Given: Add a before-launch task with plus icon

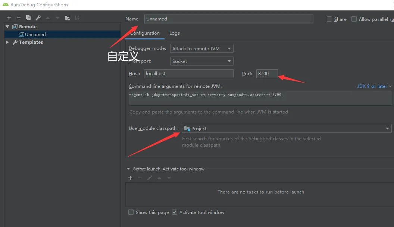Looking at the screenshot, I should pos(130,178).
